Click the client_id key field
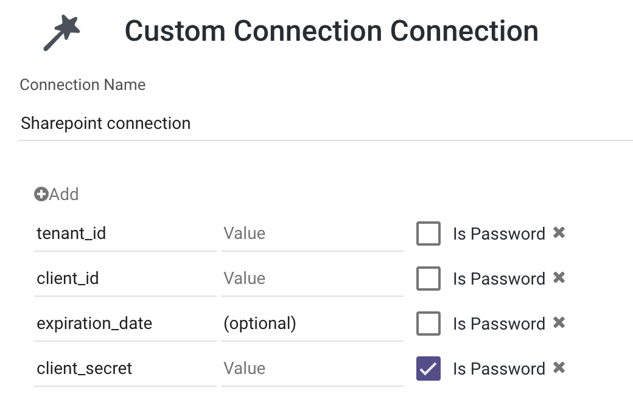 125,279
